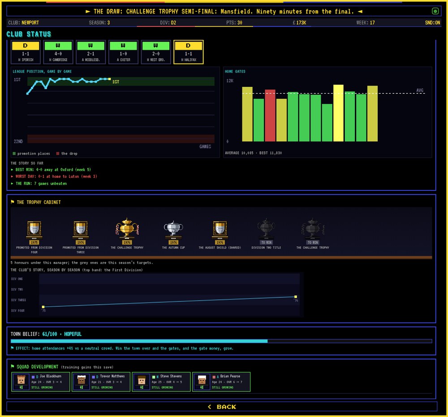Screen dimensions: 448x417
Task: Click the PTS: 30 indicator
Action: click(234, 22)
